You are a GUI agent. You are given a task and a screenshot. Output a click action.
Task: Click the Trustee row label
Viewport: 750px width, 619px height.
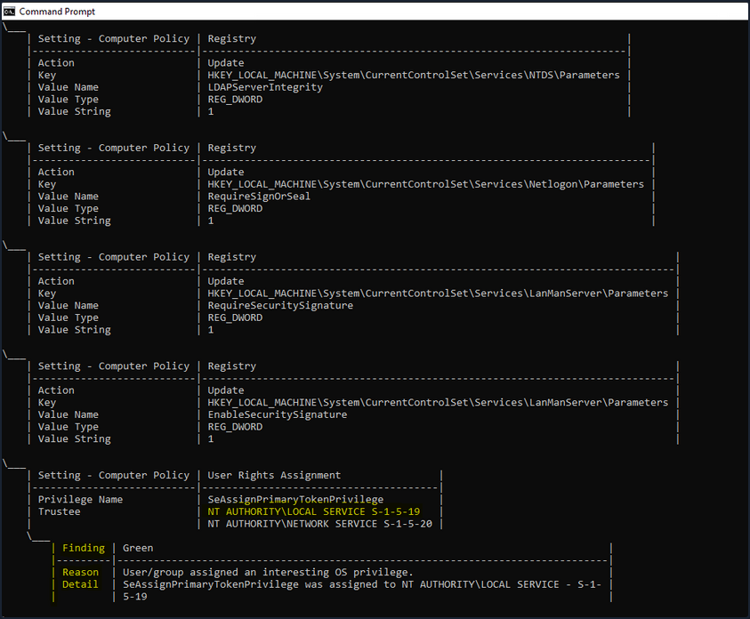pyautogui.click(x=59, y=512)
